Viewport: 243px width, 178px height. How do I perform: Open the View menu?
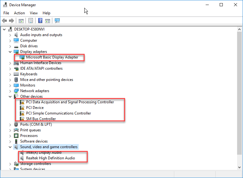click(x=34, y=13)
